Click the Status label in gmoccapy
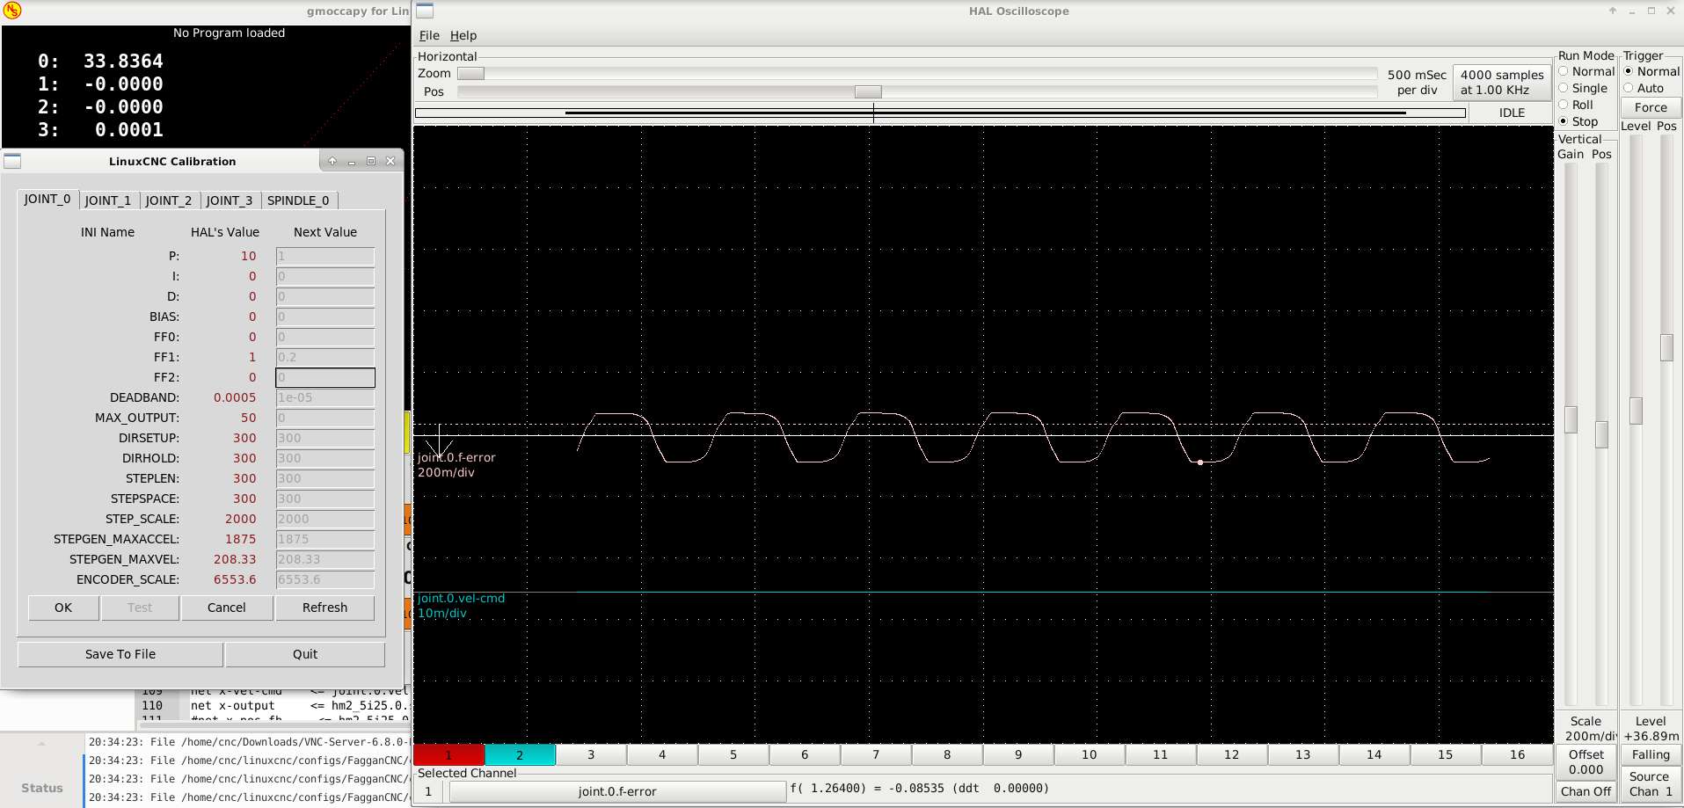Image resolution: width=1684 pixels, height=808 pixels. [x=42, y=788]
